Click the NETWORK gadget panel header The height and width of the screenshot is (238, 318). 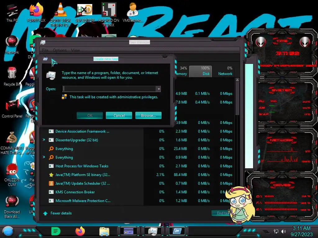pyautogui.click(x=282, y=140)
